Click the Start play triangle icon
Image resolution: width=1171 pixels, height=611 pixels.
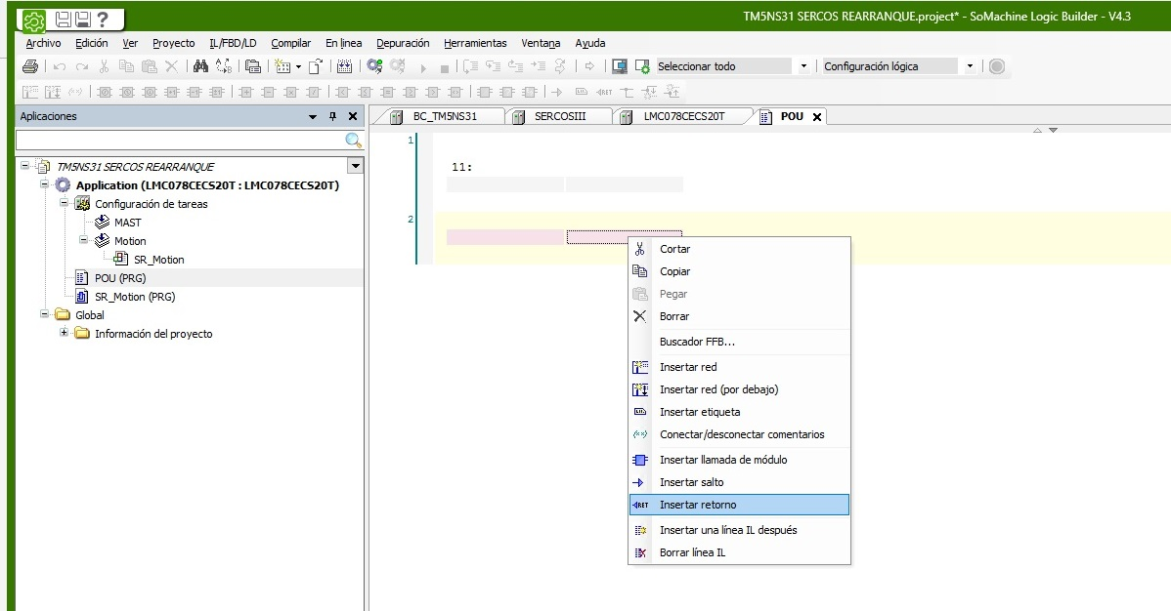click(x=422, y=67)
